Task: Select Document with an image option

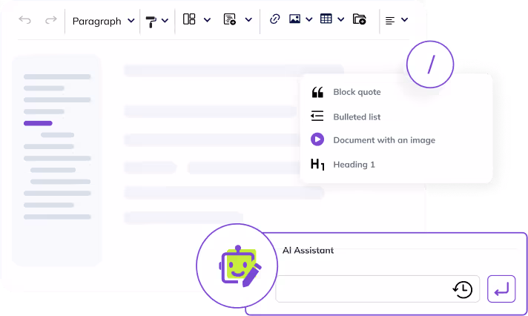Action: (x=383, y=139)
